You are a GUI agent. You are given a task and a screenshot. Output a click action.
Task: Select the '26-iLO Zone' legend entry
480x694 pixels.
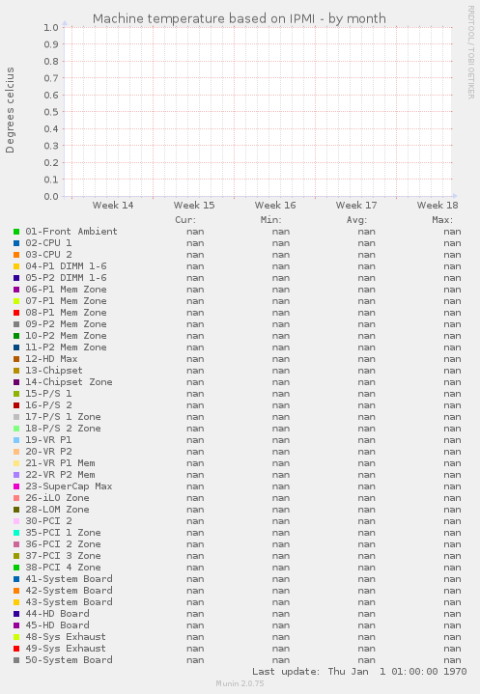tap(57, 497)
